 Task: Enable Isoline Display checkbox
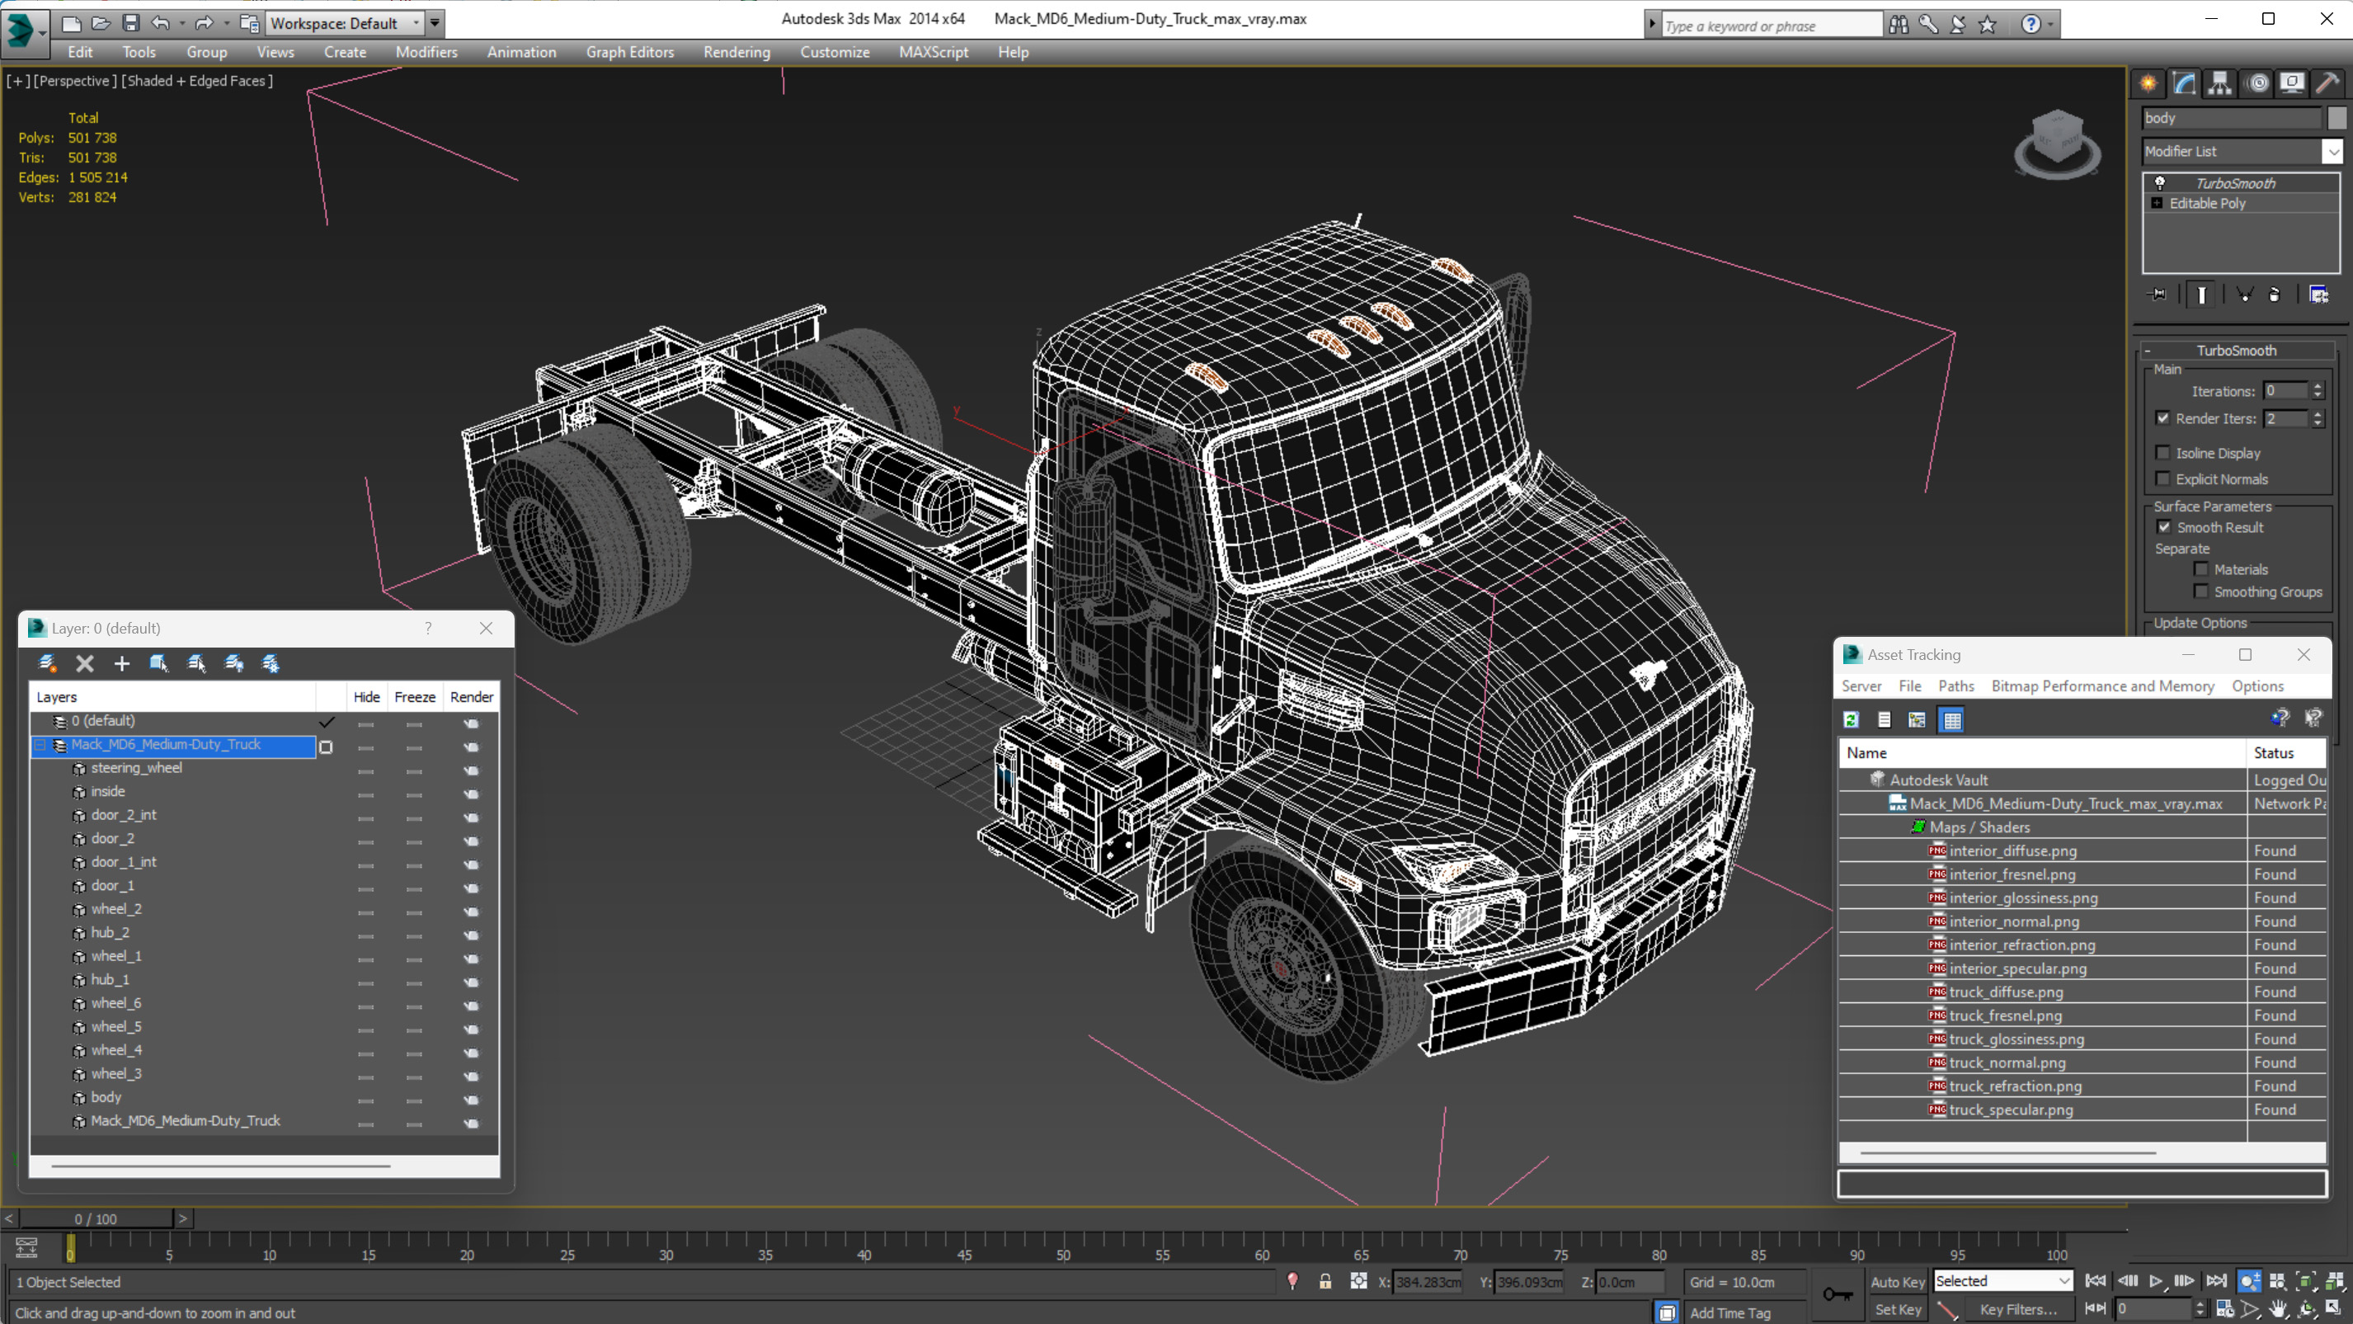click(x=2162, y=453)
